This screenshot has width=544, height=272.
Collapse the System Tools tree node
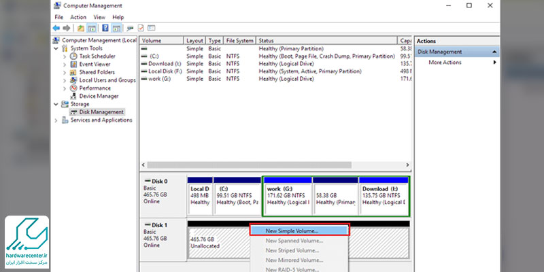click(56, 48)
